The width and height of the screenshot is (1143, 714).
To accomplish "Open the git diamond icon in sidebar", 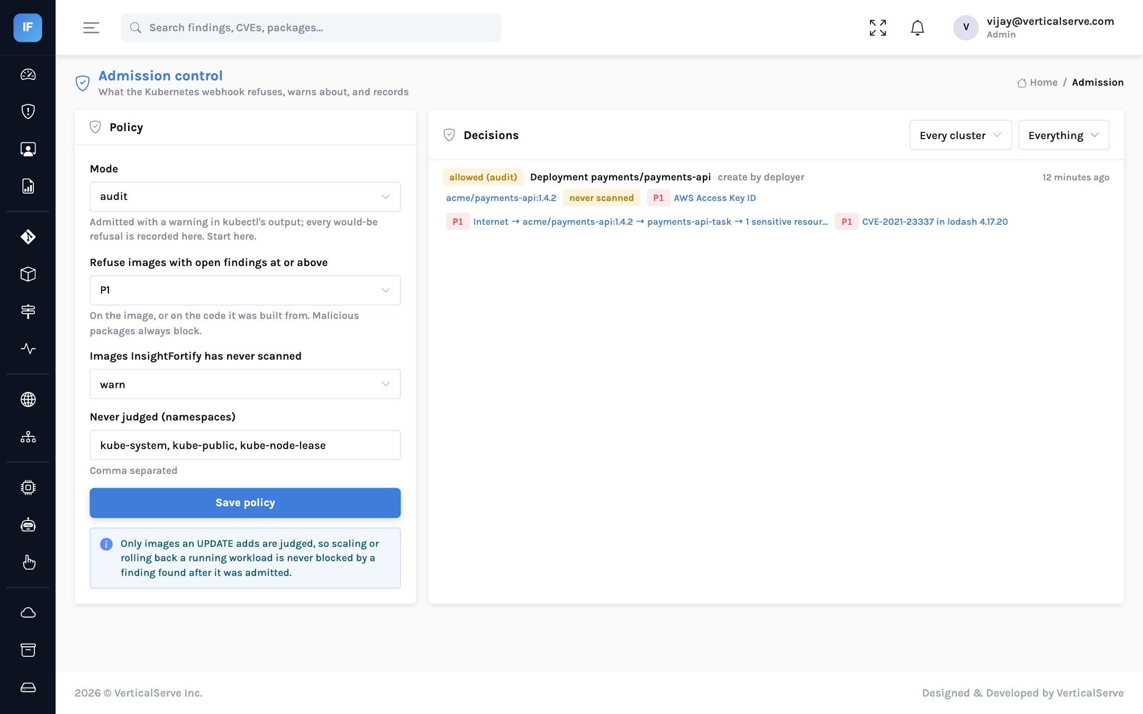I will [x=28, y=236].
